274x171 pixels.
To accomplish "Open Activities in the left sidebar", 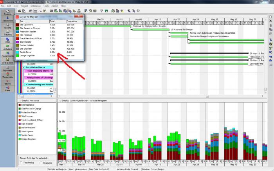I will coord(7,47).
